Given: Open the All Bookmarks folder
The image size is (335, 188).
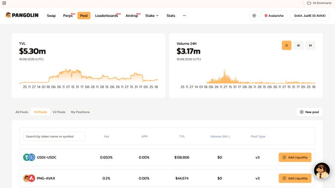Looking at the screenshot, I should click(319, 3).
